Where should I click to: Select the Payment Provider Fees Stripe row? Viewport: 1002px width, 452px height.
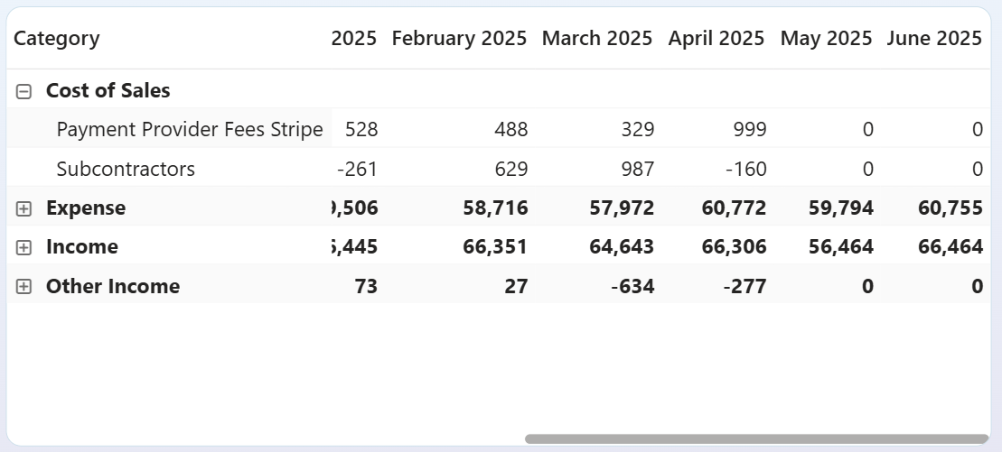(189, 130)
